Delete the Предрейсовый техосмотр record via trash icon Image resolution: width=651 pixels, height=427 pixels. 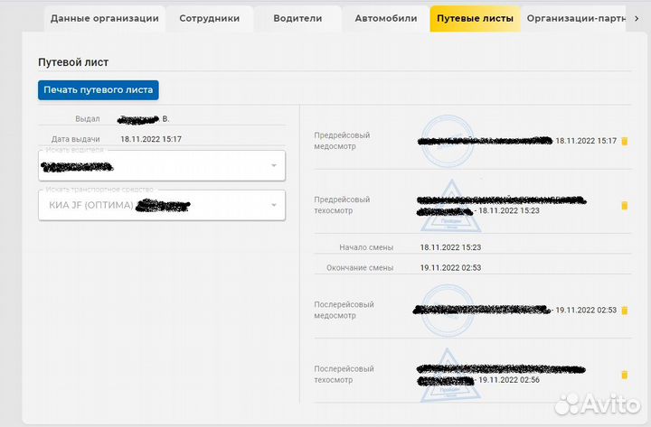(x=625, y=206)
